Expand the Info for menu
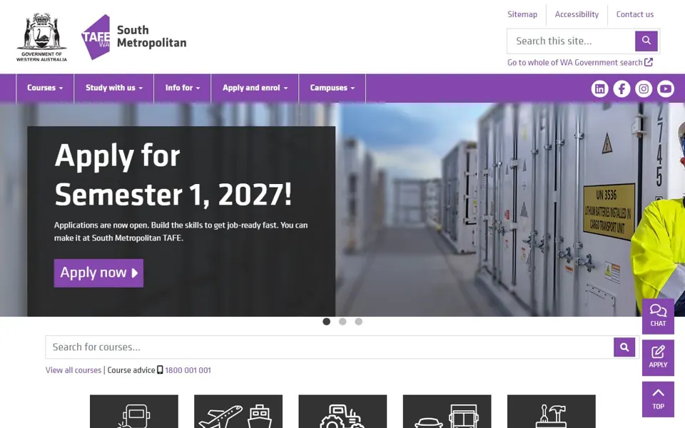The width and height of the screenshot is (685, 428). tap(183, 88)
